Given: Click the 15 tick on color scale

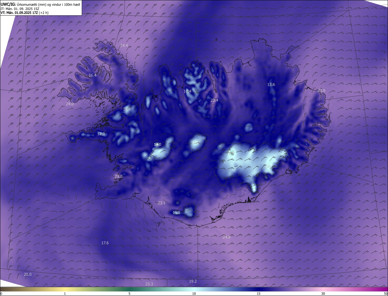Looking at the screenshot, I should pos(259,294).
